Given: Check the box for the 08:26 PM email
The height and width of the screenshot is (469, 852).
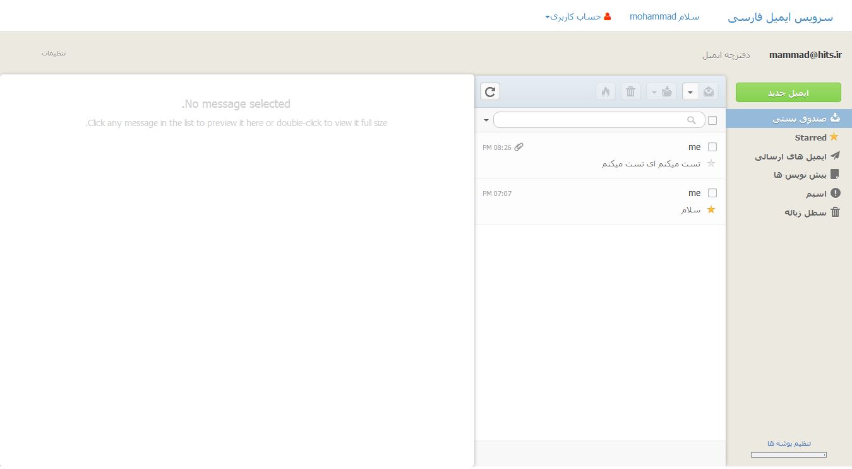Looking at the screenshot, I should click(x=712, y=148).
